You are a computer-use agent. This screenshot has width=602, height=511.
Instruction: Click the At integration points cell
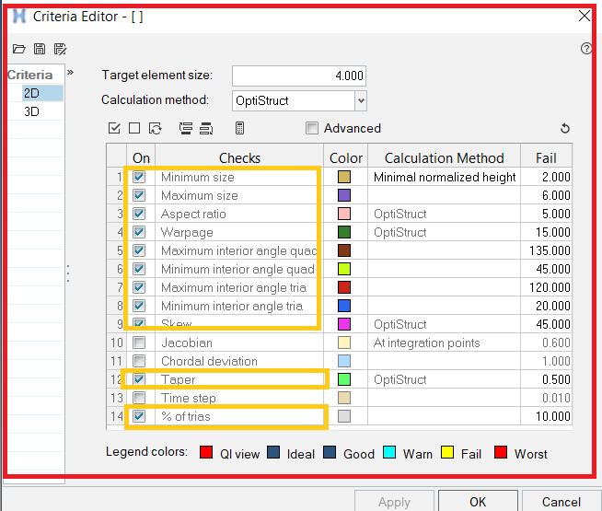click(x=445, y=343)
